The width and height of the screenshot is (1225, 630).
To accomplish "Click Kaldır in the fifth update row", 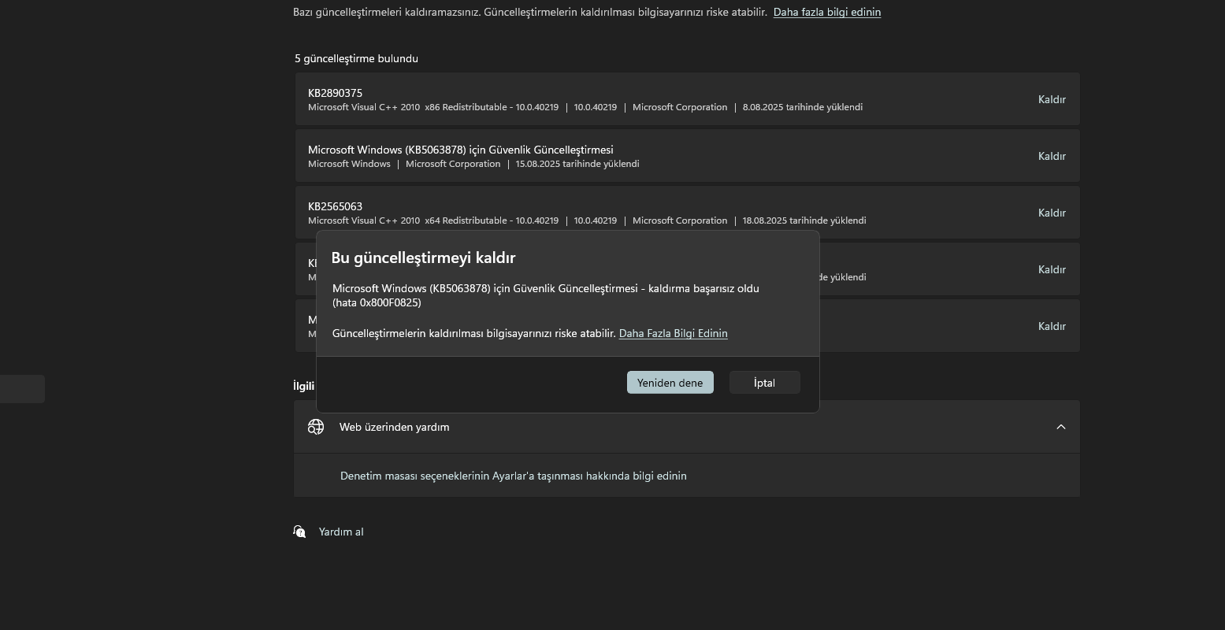I will [1052, 326].
